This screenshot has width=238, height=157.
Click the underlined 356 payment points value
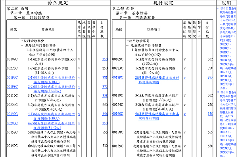coord(105,114)
